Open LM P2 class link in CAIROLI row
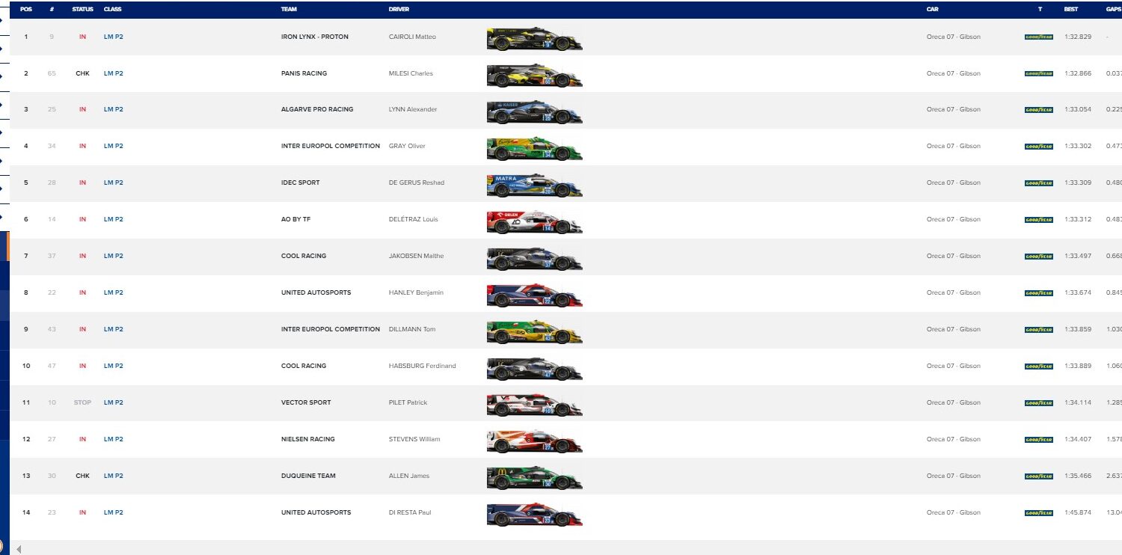Screen dimensions: 1122x555 coord(113,37)
